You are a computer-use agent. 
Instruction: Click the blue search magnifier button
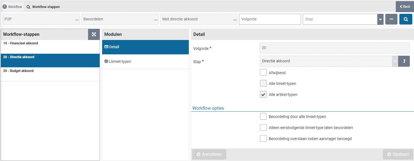click(406, 19)
